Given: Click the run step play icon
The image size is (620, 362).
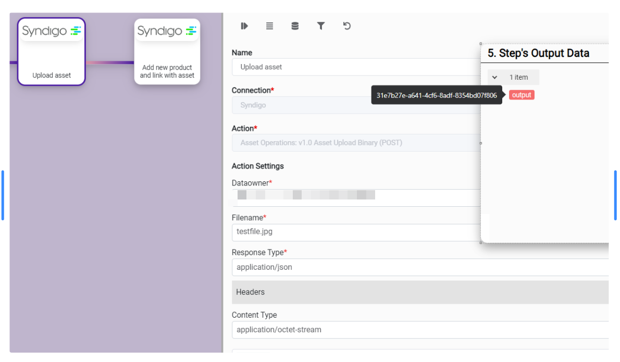Looking at the screenshot, I should (244, 26).
